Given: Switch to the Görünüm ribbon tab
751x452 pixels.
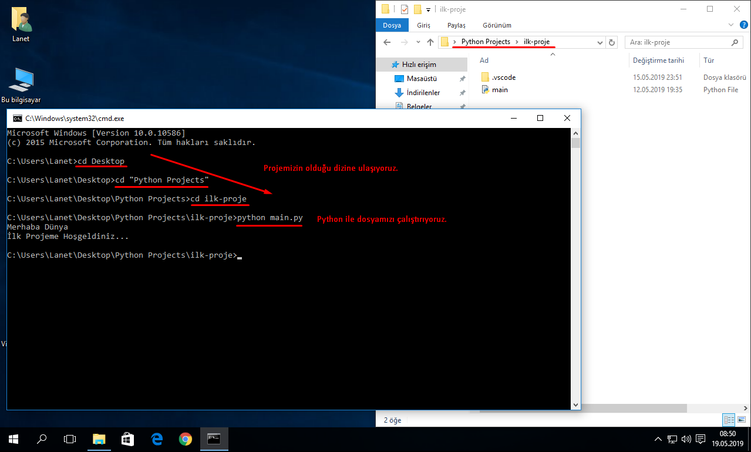Looking at the screenshot, I should tap(497, 25).
